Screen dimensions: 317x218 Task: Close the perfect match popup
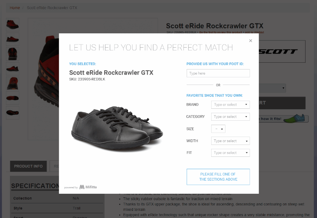250,41
